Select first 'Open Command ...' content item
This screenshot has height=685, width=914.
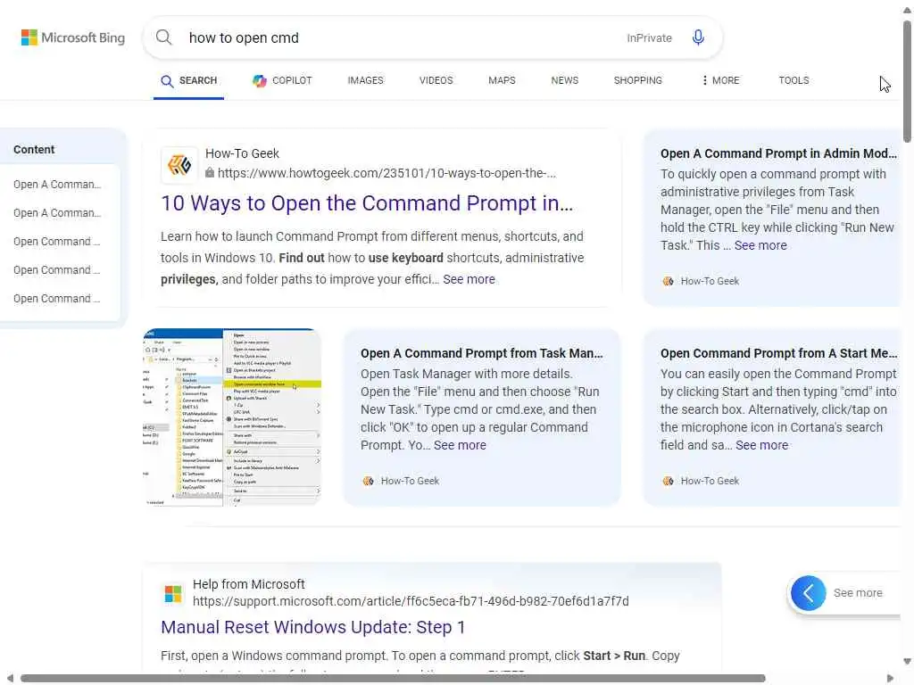57,242
